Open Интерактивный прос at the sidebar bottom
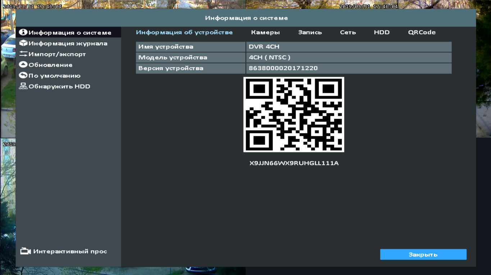The image size is (491, 275). coord(64,251)
